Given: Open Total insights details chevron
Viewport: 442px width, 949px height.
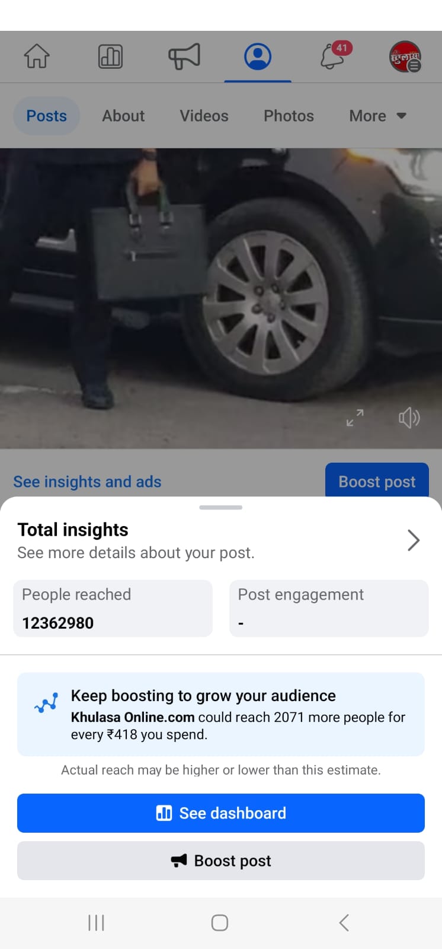Looking at the screenshot, I should (414, 540).
